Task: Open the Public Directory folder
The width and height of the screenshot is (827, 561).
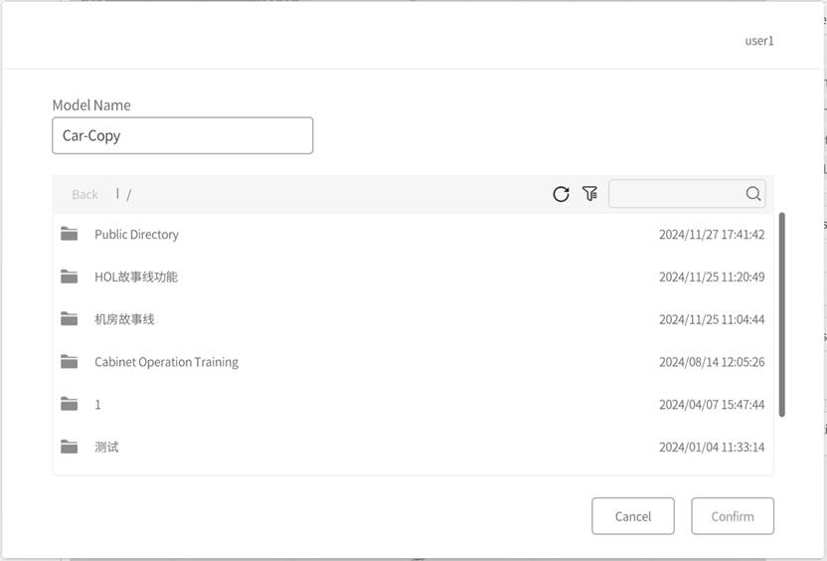Action: pos(136,235)
